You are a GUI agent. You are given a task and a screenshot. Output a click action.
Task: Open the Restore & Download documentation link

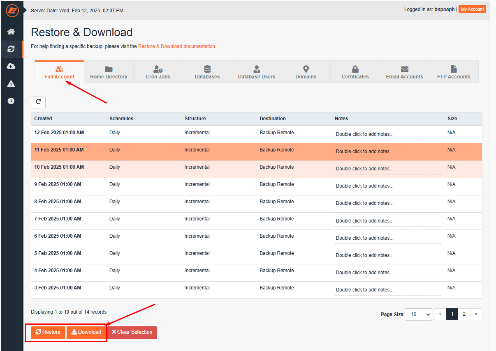[177, 46]
